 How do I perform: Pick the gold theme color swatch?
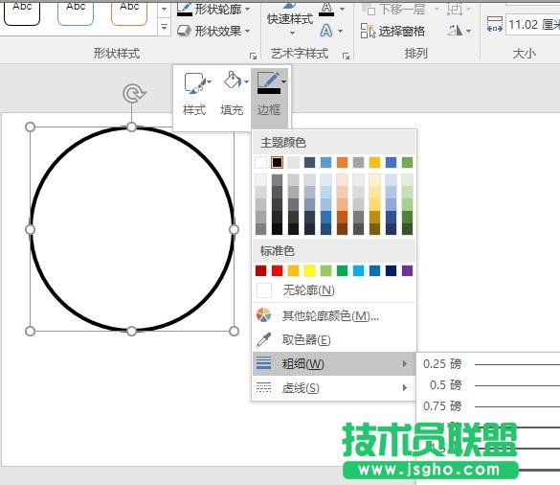[374, 162]
